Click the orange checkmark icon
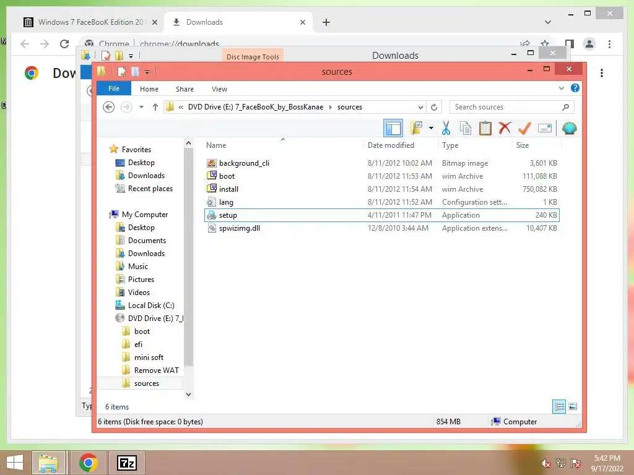 (x=524, y=129)
